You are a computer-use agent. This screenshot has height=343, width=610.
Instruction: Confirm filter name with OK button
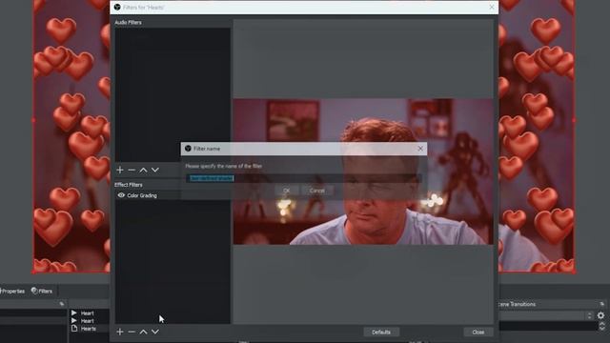[x=287, y=191]
